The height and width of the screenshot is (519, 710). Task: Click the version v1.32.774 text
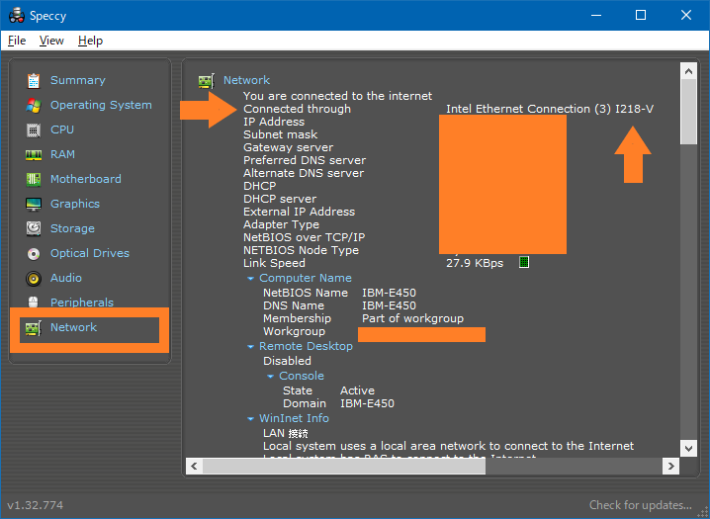[x=36, y=505]
